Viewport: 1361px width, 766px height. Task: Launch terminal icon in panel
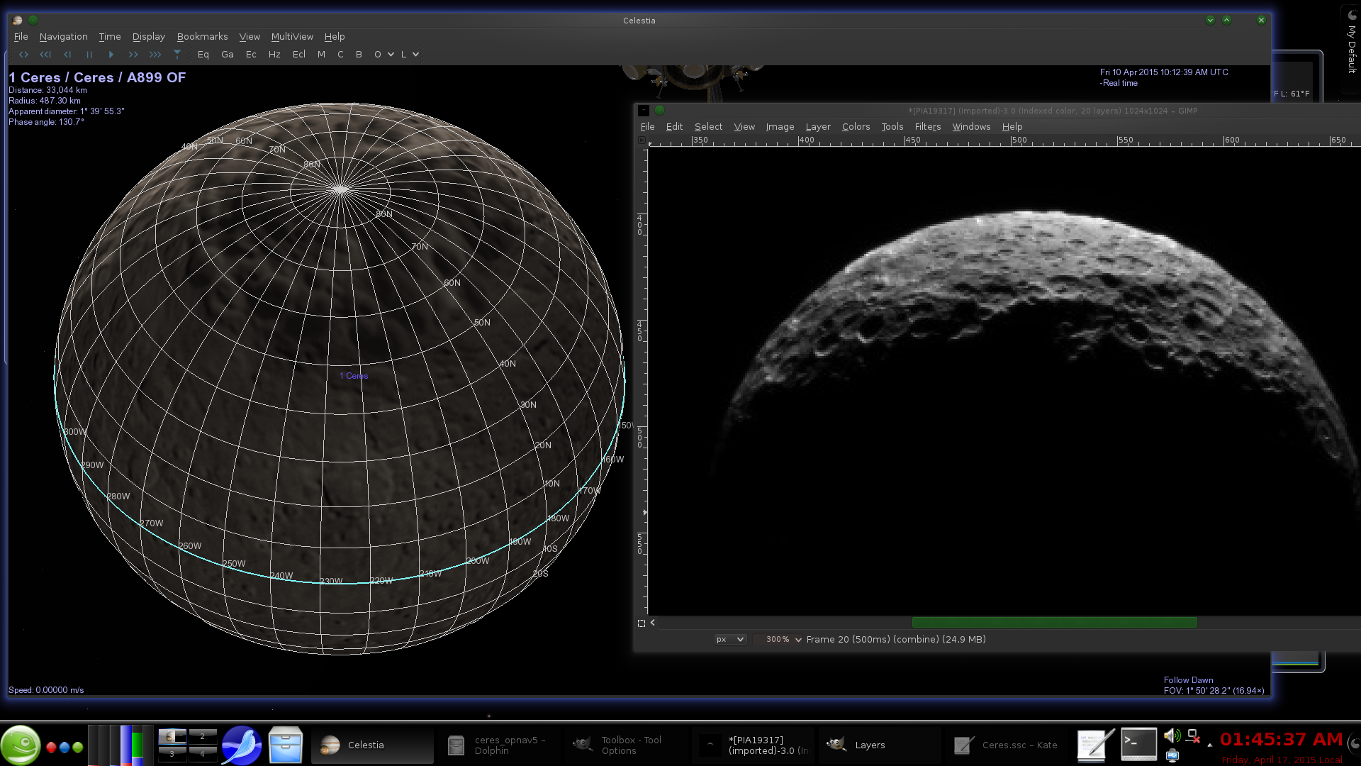[1138, 744]
